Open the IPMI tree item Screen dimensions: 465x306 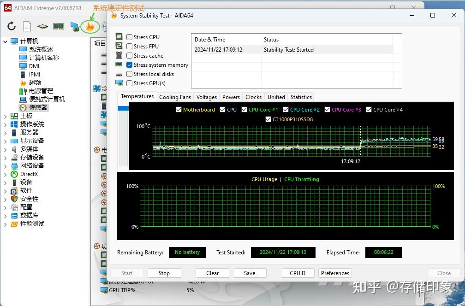coord(35,74)
